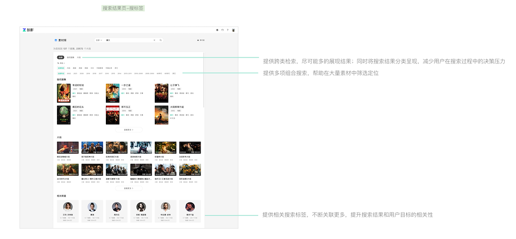Screen dimensions: 516x239
Task: Select the 布拉德·皮特 star card
Action: click(166, 211)
